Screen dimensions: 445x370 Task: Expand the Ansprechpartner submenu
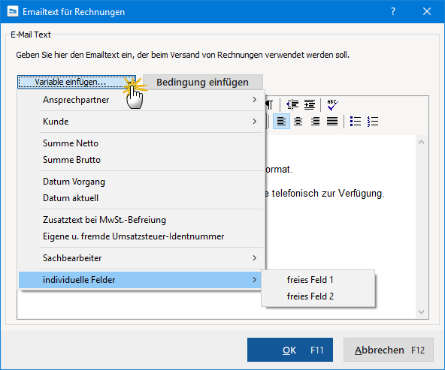(x=141, y=100)
